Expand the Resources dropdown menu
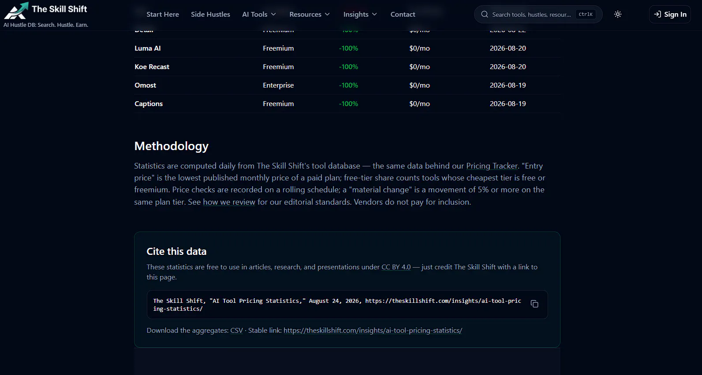 (x=310, y=14)
